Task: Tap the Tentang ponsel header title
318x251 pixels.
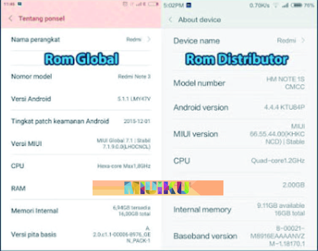Action: (x=41, y=19)
